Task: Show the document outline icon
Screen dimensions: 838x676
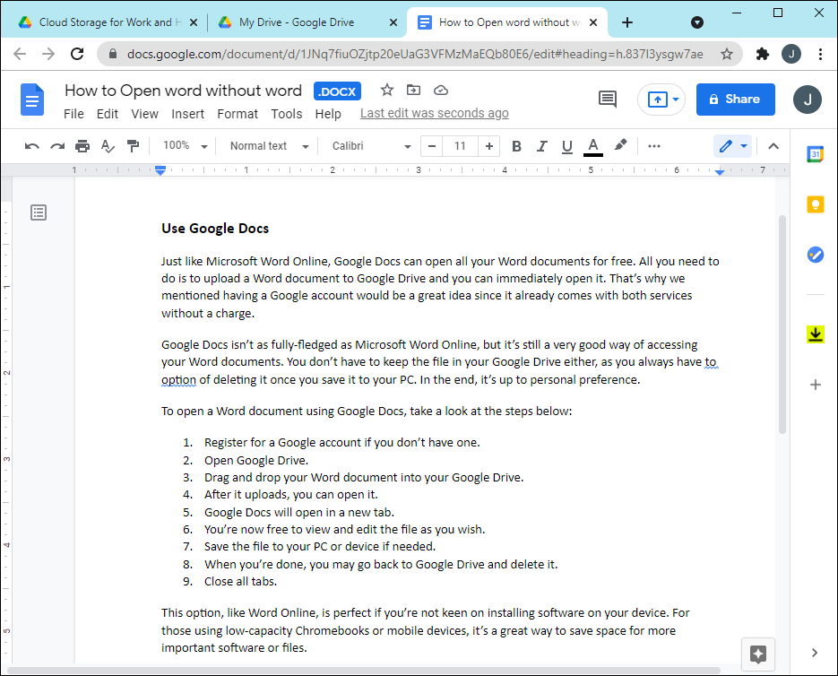Action: point(39,212)
